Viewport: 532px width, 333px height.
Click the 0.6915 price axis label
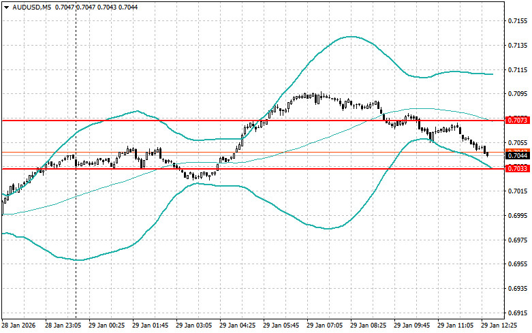pyautogui.click(x=518, y=313)
